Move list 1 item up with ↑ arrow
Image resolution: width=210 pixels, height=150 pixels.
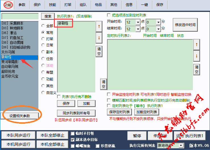[x=99, y=26]
